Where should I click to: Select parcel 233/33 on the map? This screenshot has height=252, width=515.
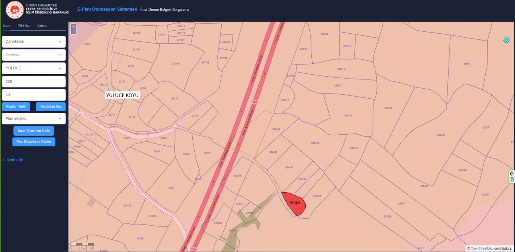[x=127, y=205]
